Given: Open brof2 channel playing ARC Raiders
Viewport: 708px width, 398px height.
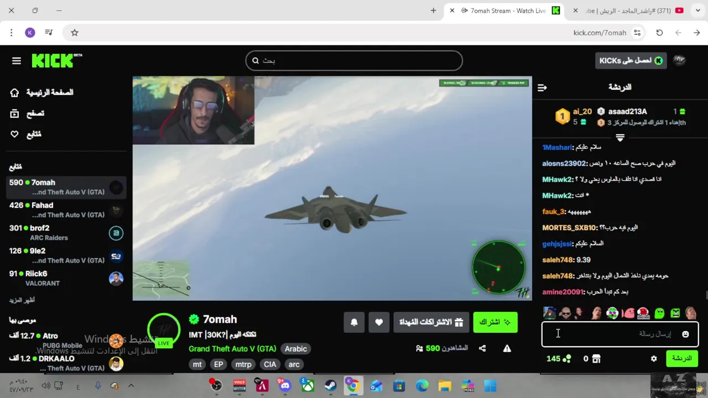Looking at the screenshot, I should [x=66, y=233].
